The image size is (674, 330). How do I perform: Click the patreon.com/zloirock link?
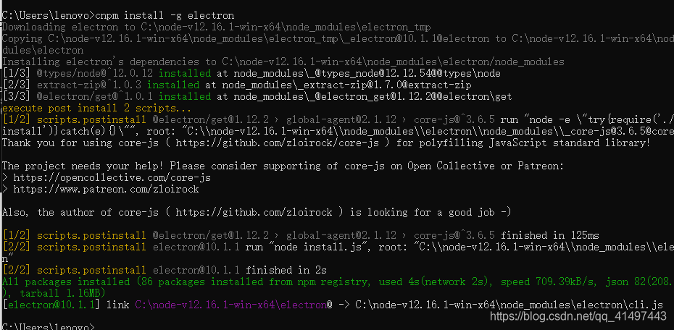coord(106,190)
